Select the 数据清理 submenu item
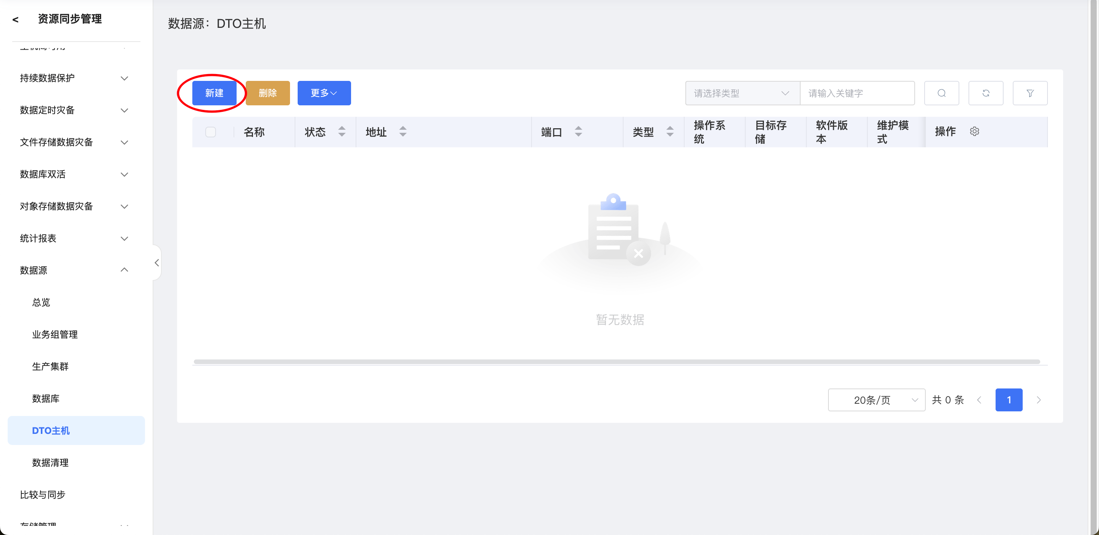The image size is (1099, 535). coord(50,462)
